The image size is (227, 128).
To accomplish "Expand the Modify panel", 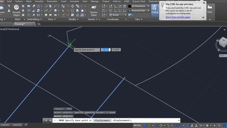I will 73,19.
